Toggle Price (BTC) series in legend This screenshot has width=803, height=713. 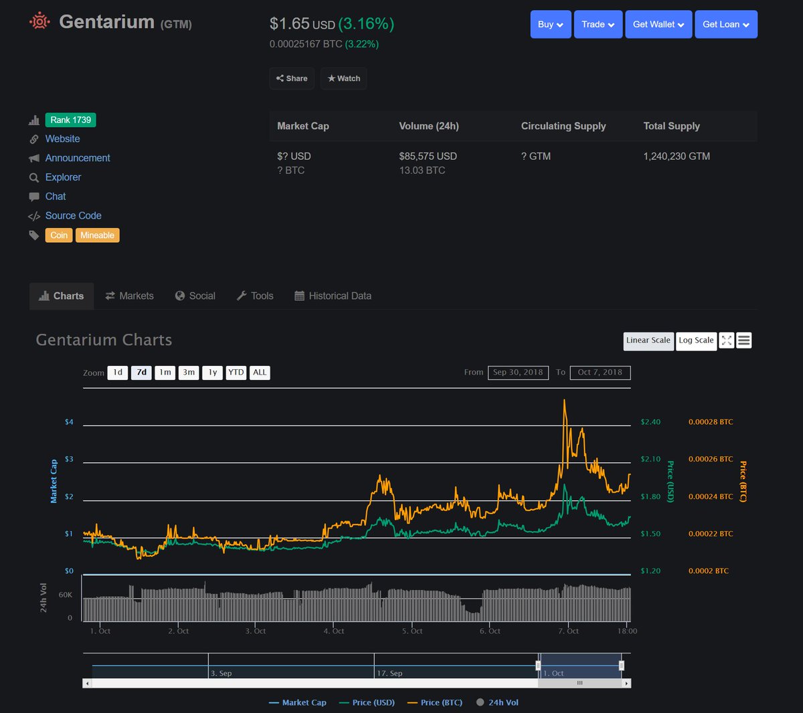pyautogui.click(x=434, y=702)
